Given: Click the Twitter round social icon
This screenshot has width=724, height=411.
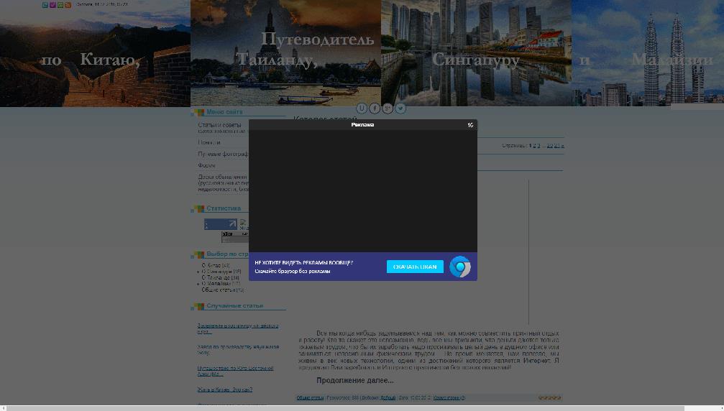Looking at the screenshot, I should (400, 108).
